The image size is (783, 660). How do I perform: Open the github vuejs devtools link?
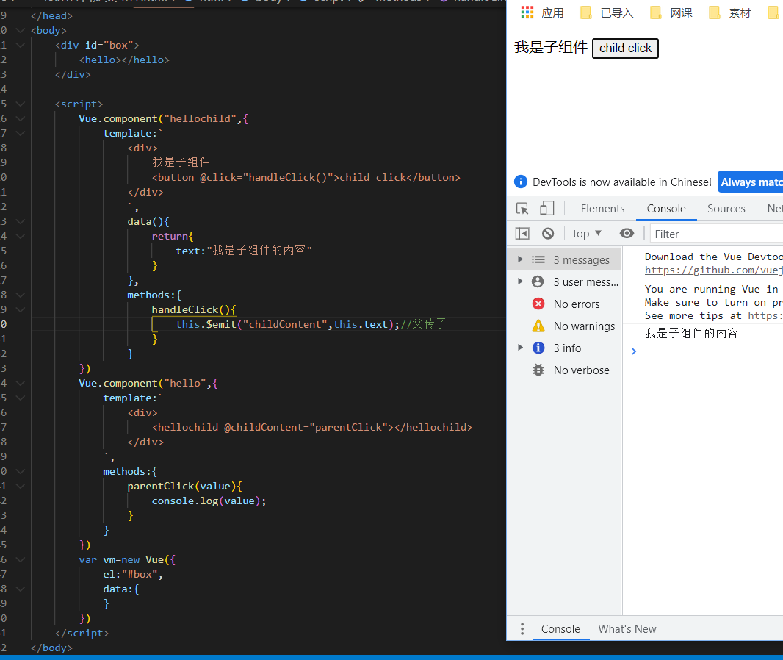coord(714,270)
